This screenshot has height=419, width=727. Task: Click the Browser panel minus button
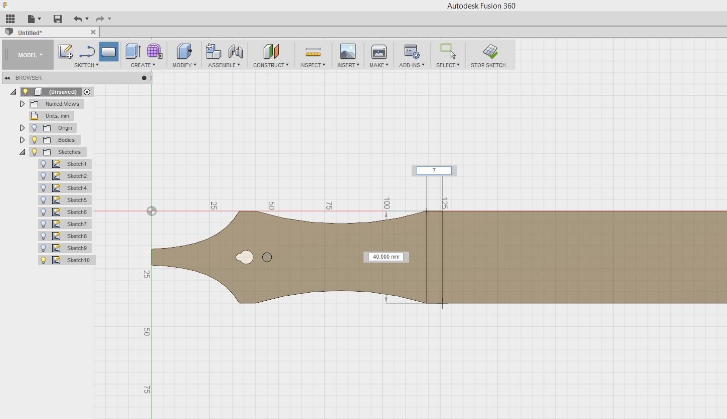point(144,78)
